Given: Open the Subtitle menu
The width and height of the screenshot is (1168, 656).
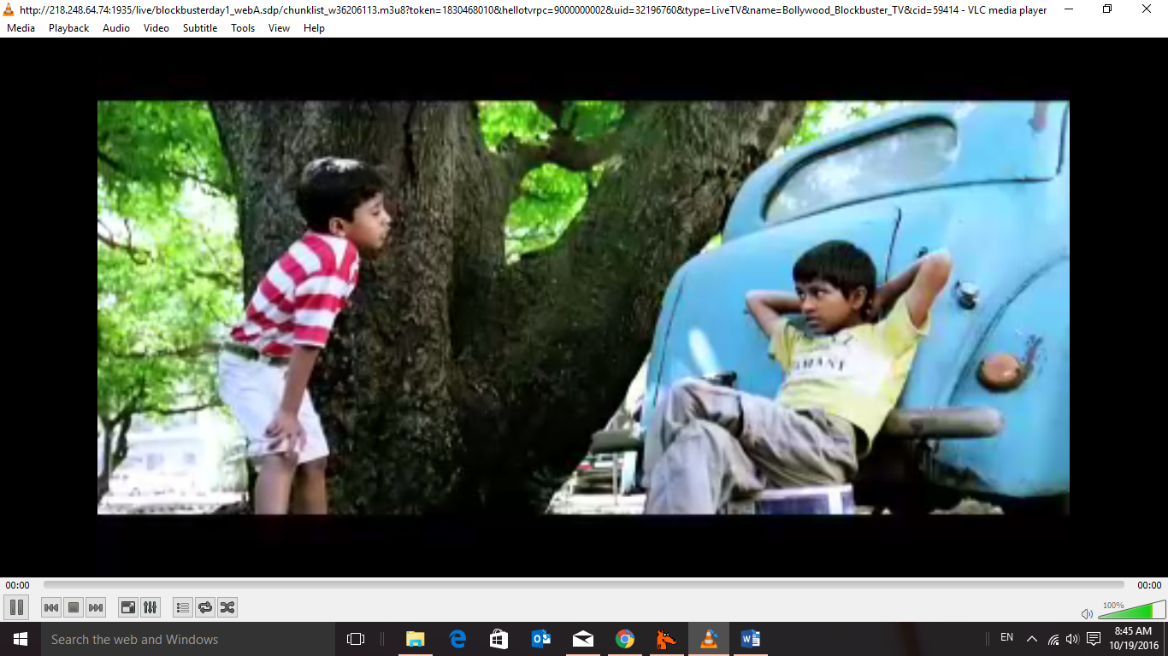Looking at the screenshot, I should pyautogui.click(x=200, y=28).
